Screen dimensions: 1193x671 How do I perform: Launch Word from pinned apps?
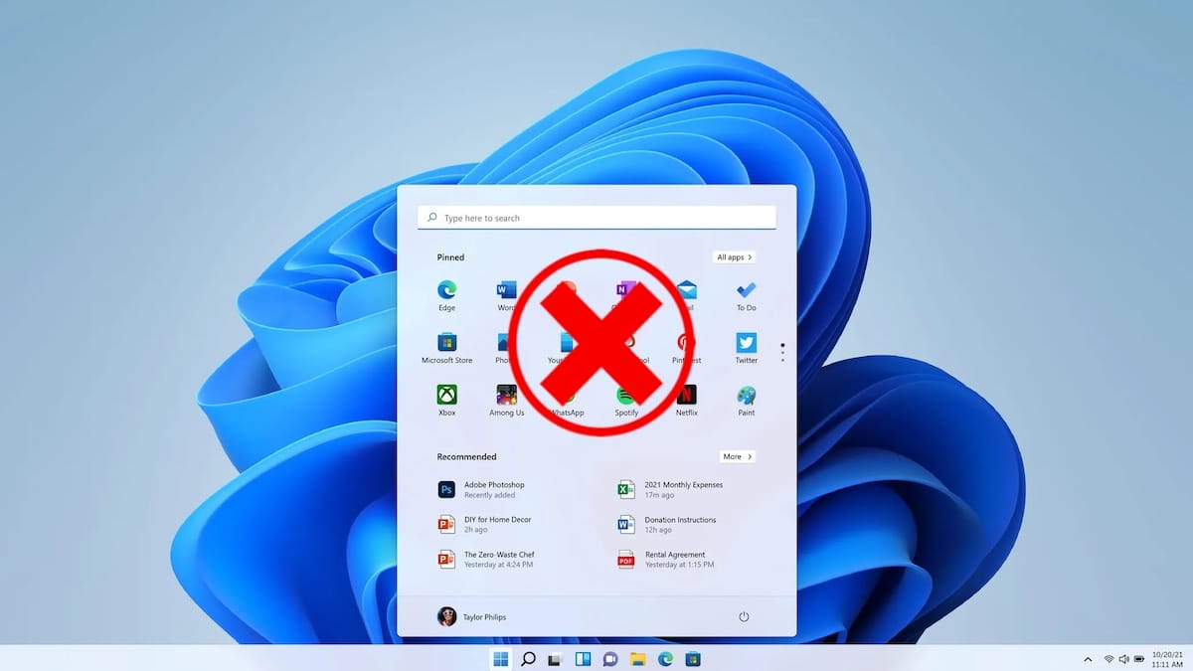(x=506, y=295)
